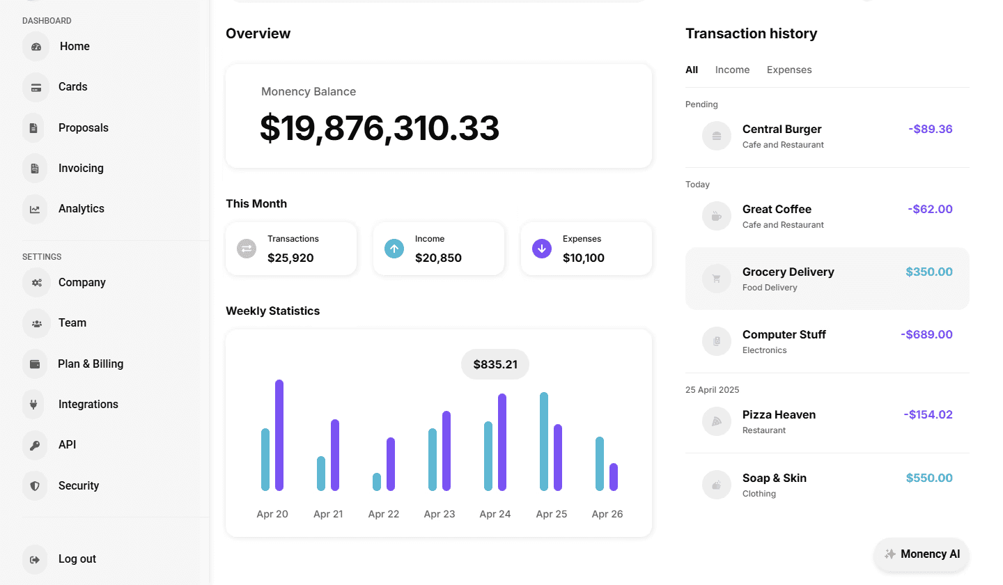
Task: Click the Cards credit card icon
Action: click(36, 87)
